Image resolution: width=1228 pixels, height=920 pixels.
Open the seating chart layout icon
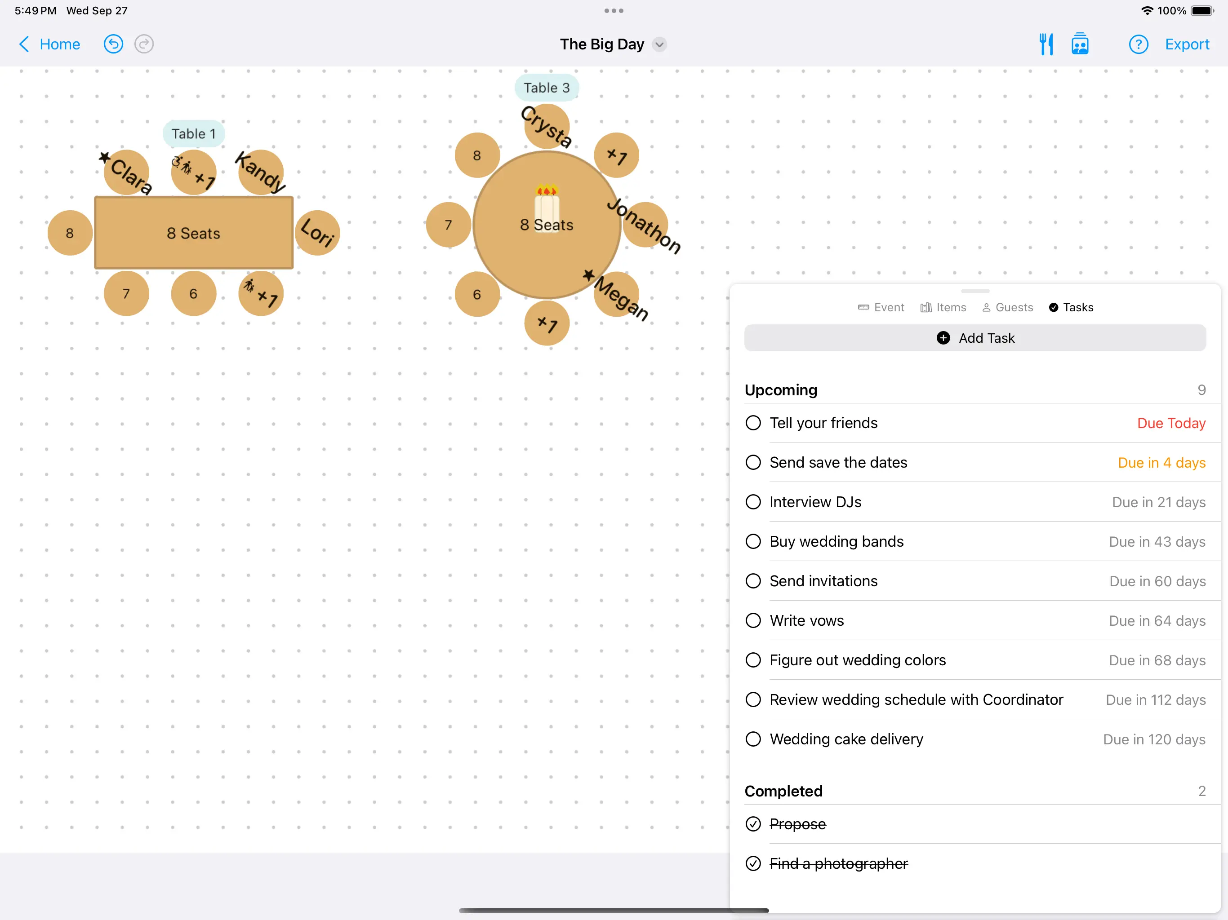coord(1079,44)
